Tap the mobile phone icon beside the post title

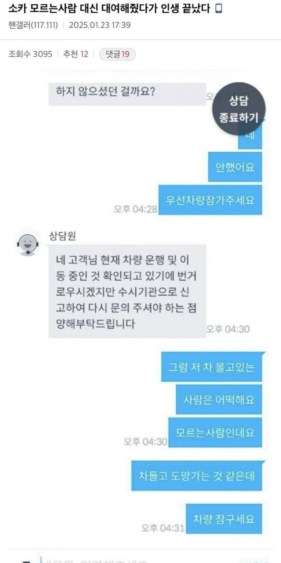click(220, 9)
